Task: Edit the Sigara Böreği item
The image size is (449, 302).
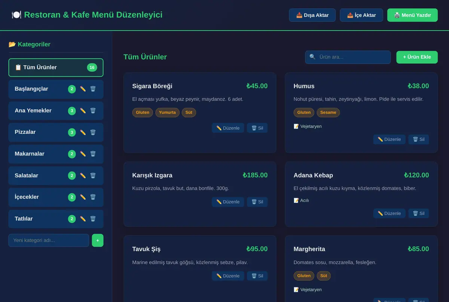Action: point(228,128)
